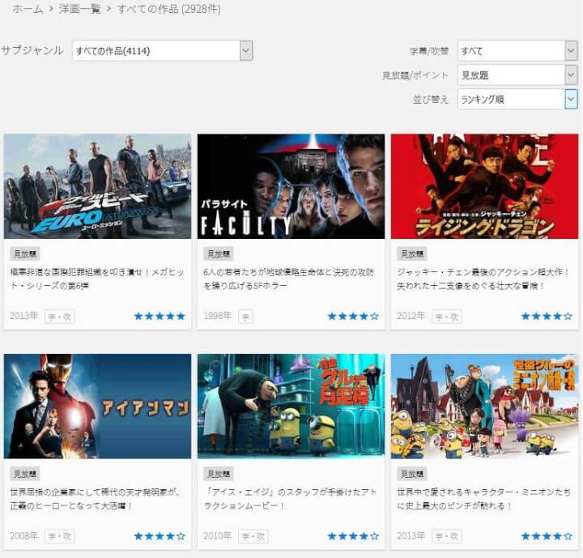Go to 洋画一覧 breadcrumb
Image resolution: width=583 pixels, height=558 pixels.
click(79, 9)
